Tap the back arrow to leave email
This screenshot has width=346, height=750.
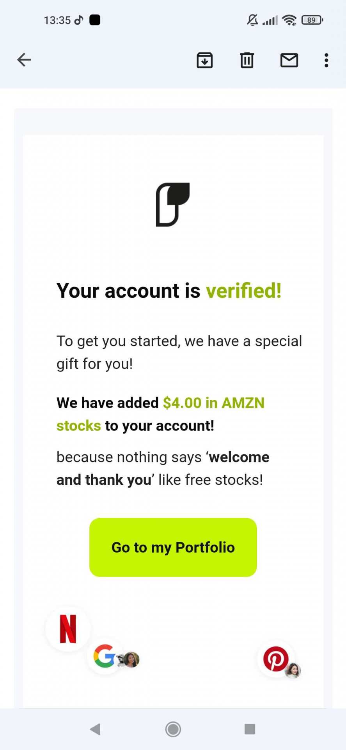(24, 60)
